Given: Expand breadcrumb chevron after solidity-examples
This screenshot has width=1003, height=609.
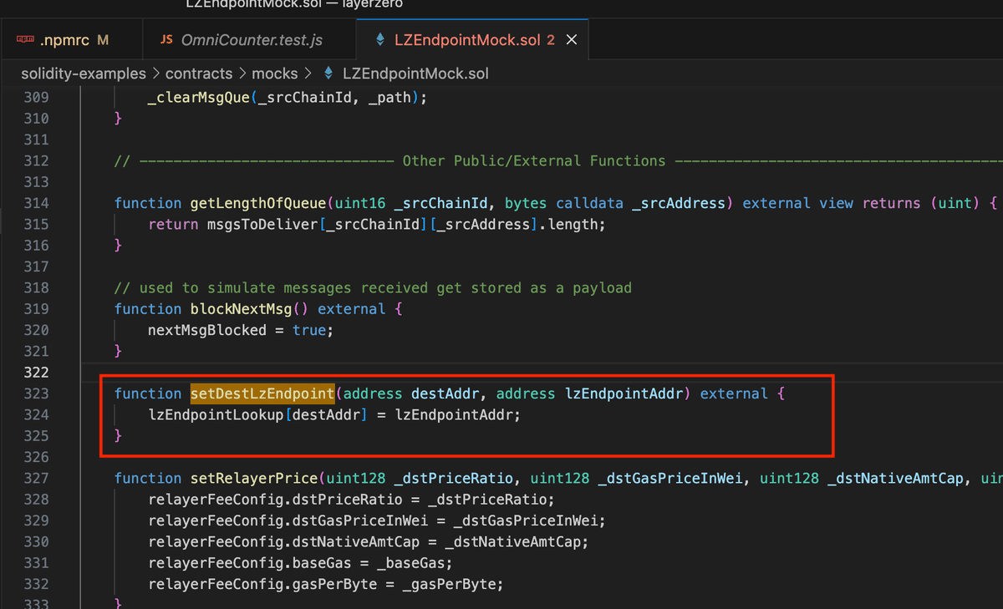Looking at the screenshot, I should [156, 74].
